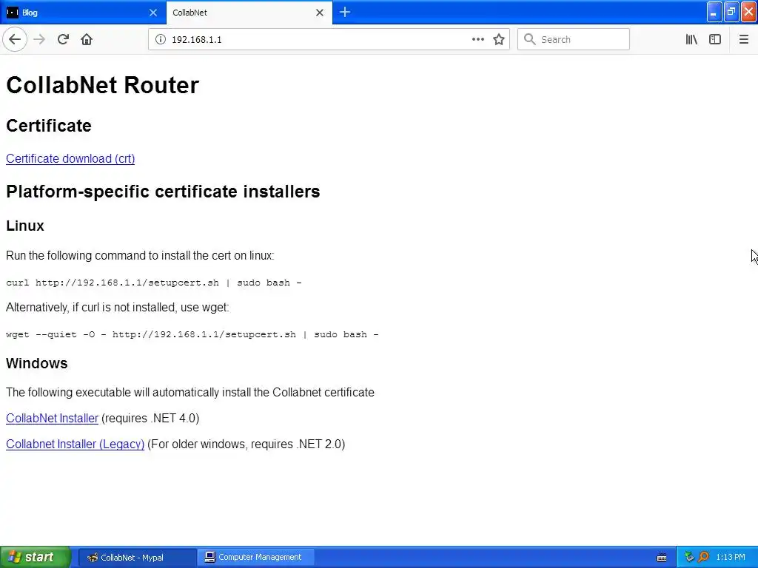Click the CollabNet Router heading

(x=102, y=85)
